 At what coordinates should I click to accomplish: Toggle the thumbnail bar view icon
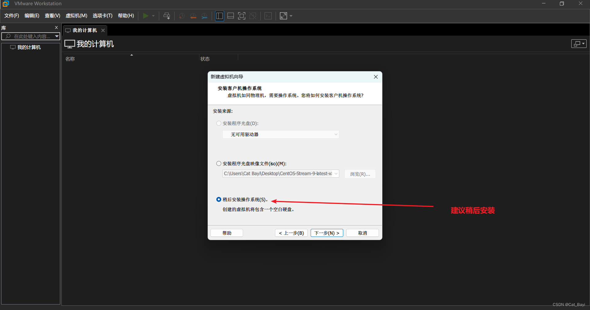coord(230,16)
